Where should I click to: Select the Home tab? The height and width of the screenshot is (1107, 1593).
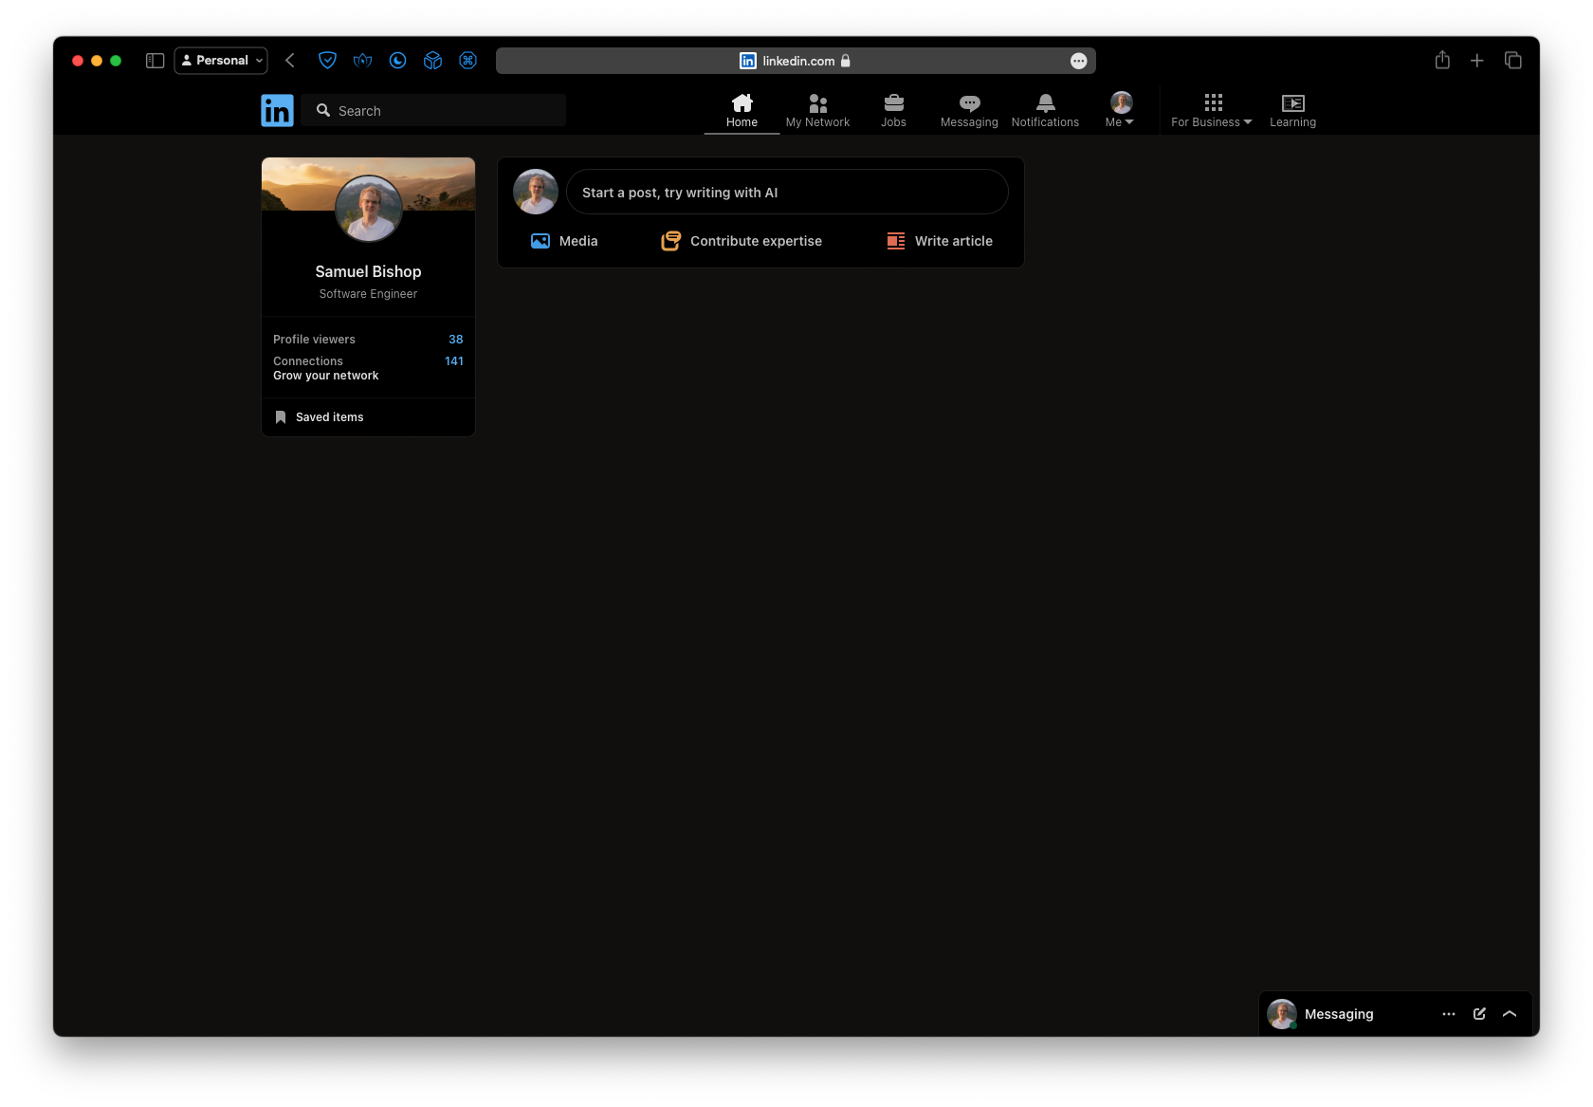coord(742,110)
